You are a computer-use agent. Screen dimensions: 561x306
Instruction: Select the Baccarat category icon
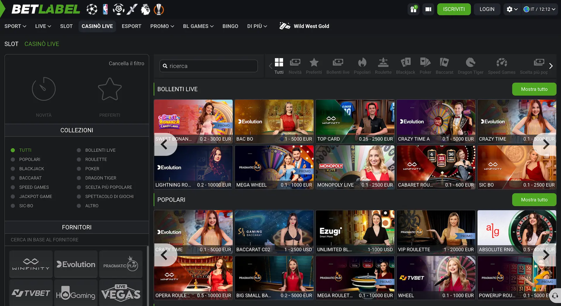point(444,66)
